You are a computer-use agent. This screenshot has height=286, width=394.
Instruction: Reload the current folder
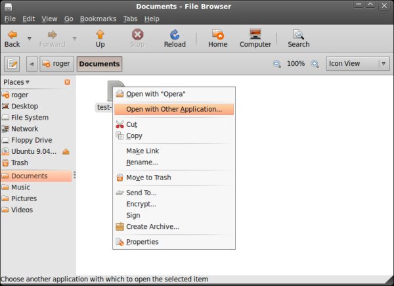coord(175,39)
